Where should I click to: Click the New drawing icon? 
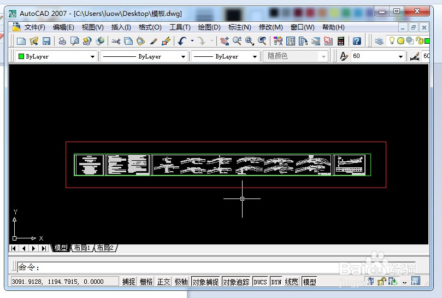click(x=21, y=41)
